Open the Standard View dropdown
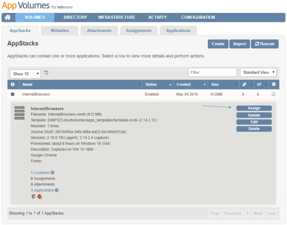The height and width of the screenshot is (225, 287). point(258,72)
